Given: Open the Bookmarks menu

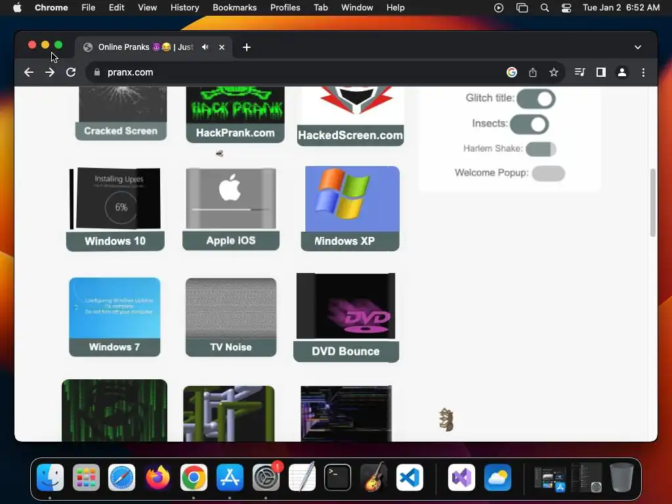Looking at the screenshot, I should tap(234, 7).
